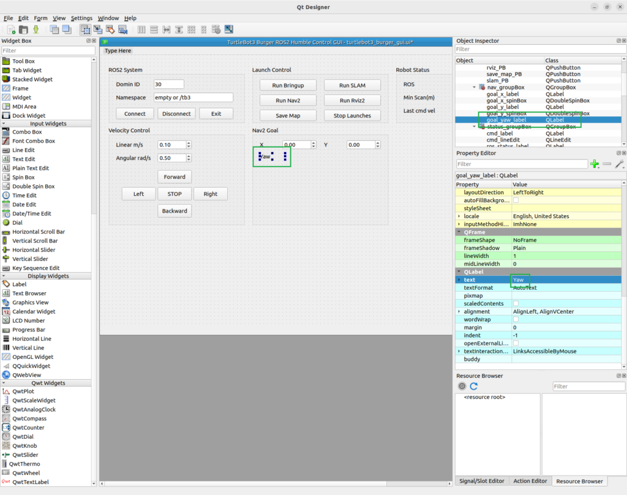This screenshot has height=495, width=627.
Task: Toggle the openExternalLinks checkbox
Action: pyautogui.click(x=516, y=343)
